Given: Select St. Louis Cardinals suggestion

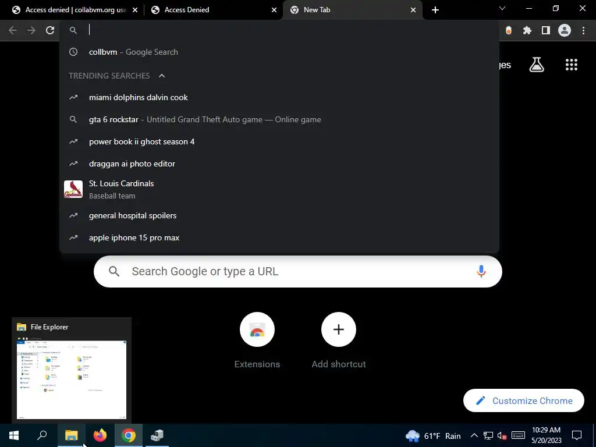Looking at the screenshot, I should 279,189.
